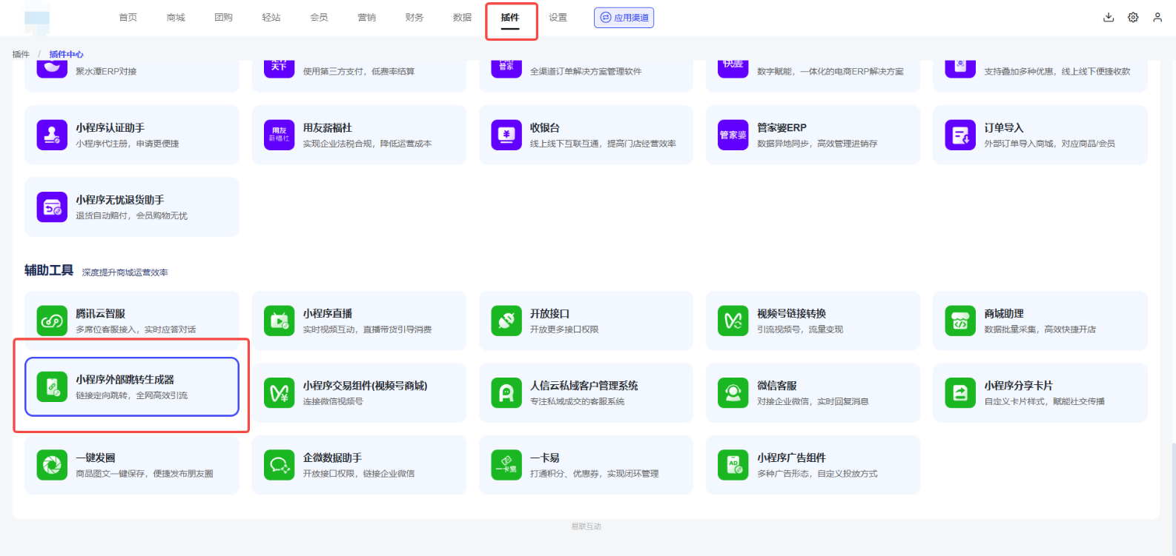1176x556 pixels.
Task: Select the 小程序分享卡片 plugin title
Action: pos(1018,386)
